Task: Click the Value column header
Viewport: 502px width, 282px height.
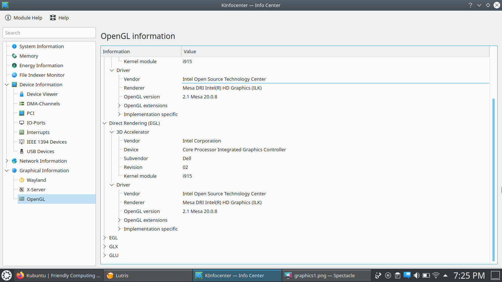Action: point(335,51)
